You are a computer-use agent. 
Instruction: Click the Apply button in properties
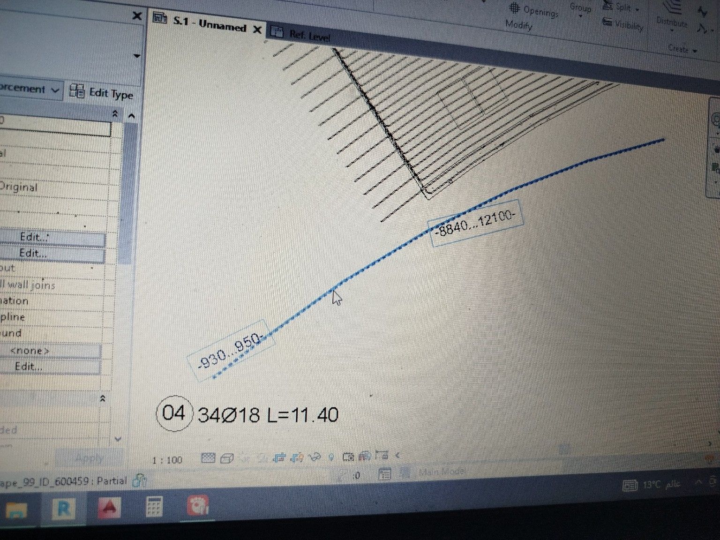pyautogui.click(x=89, y=457)
